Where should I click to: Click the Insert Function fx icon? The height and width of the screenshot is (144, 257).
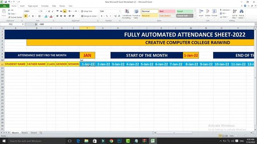[36, 24]
